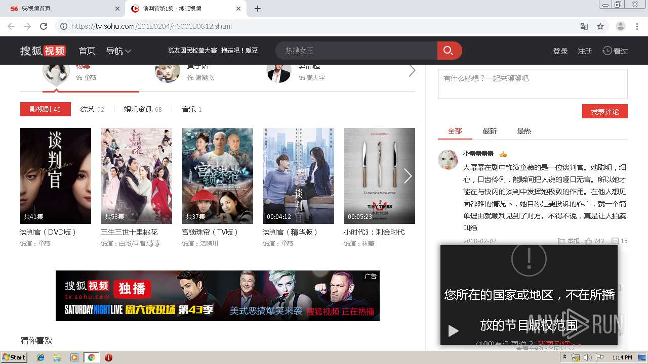Select the 影视剧 46 tab
The width and height of the screenshot is (648, 364).
tap(45, 109)
